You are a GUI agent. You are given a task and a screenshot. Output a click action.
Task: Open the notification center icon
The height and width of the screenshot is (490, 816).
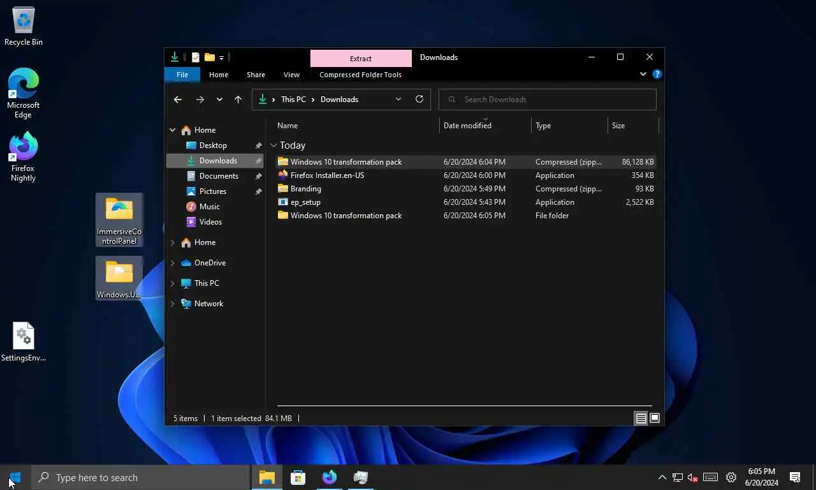point(795,477)
